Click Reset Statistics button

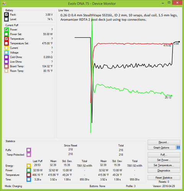[x=164, y=178]
